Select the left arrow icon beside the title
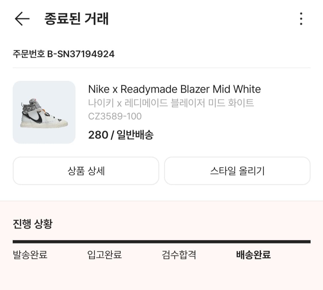Image resolution: width=323 pixels, height=290 pixels. click(22, 19)
